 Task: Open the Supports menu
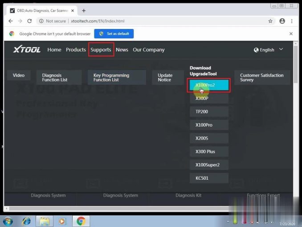[101, 50]
